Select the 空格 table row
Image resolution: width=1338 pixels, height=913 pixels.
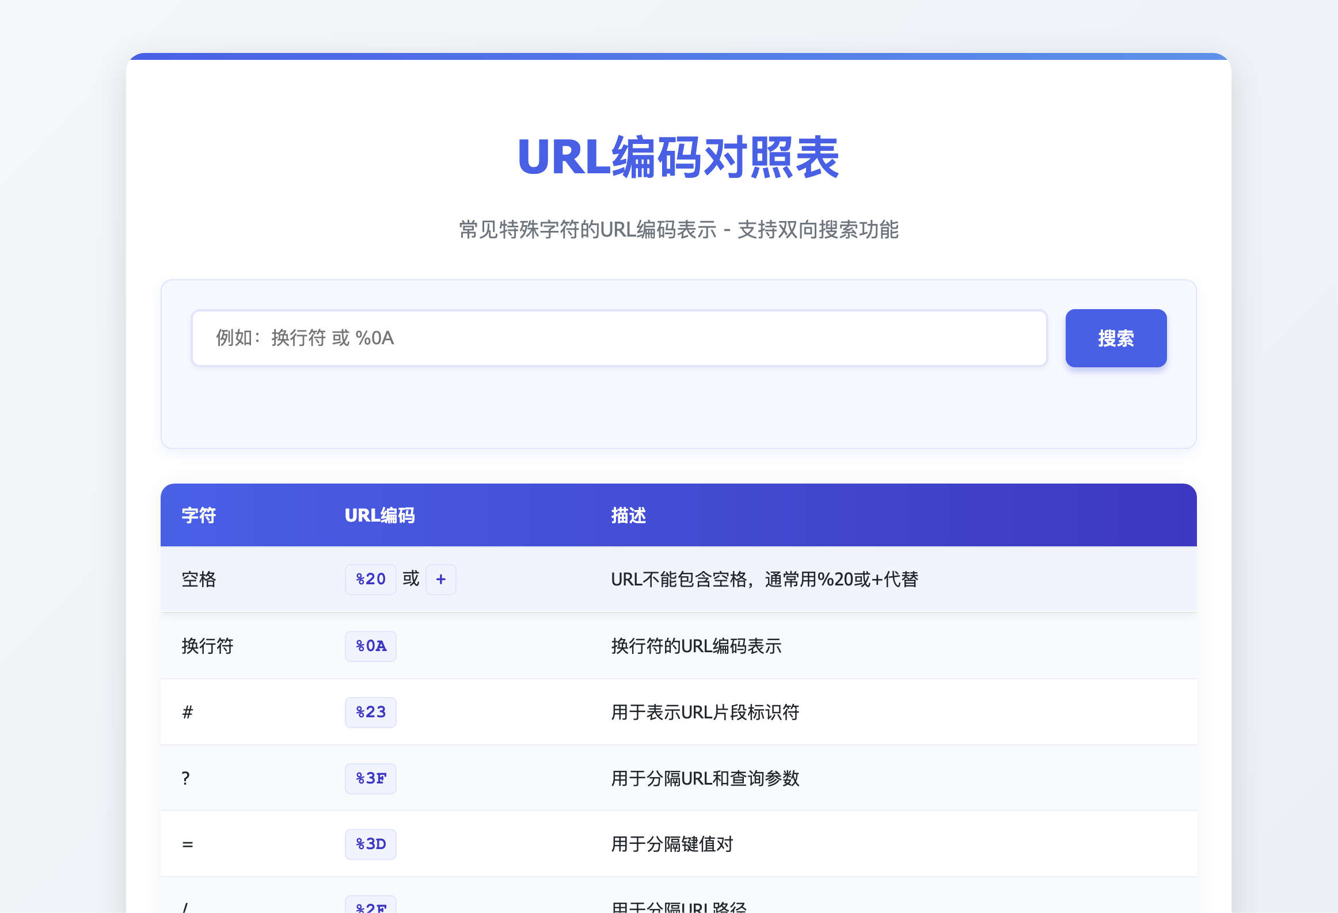[199, 579]
